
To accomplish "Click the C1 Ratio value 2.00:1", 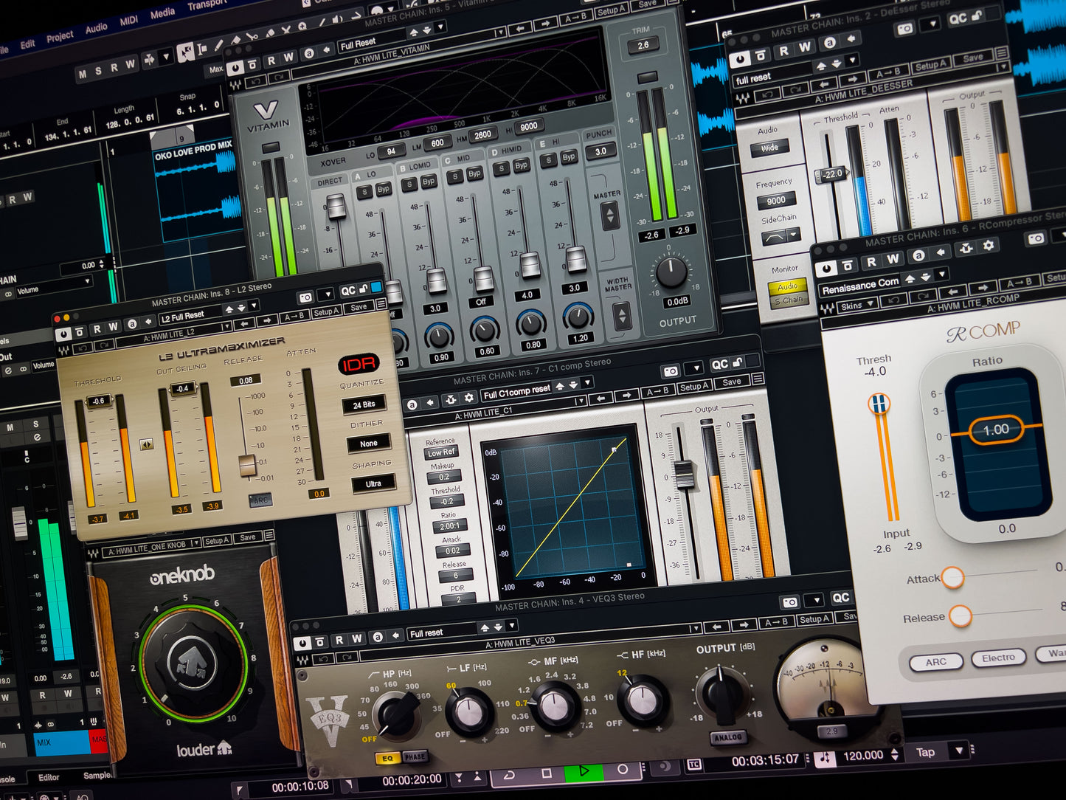I will click(449, 526).
